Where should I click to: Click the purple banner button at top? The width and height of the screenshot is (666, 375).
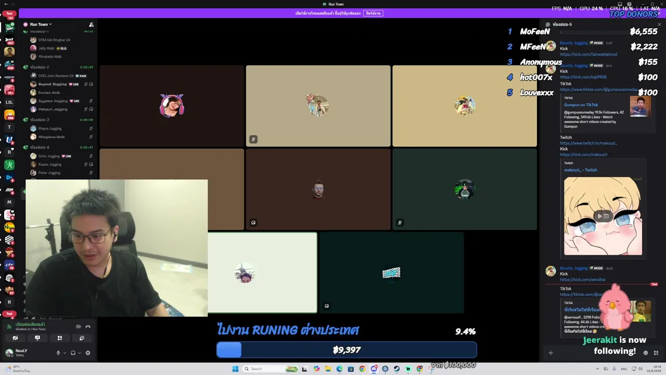[373, 13]
